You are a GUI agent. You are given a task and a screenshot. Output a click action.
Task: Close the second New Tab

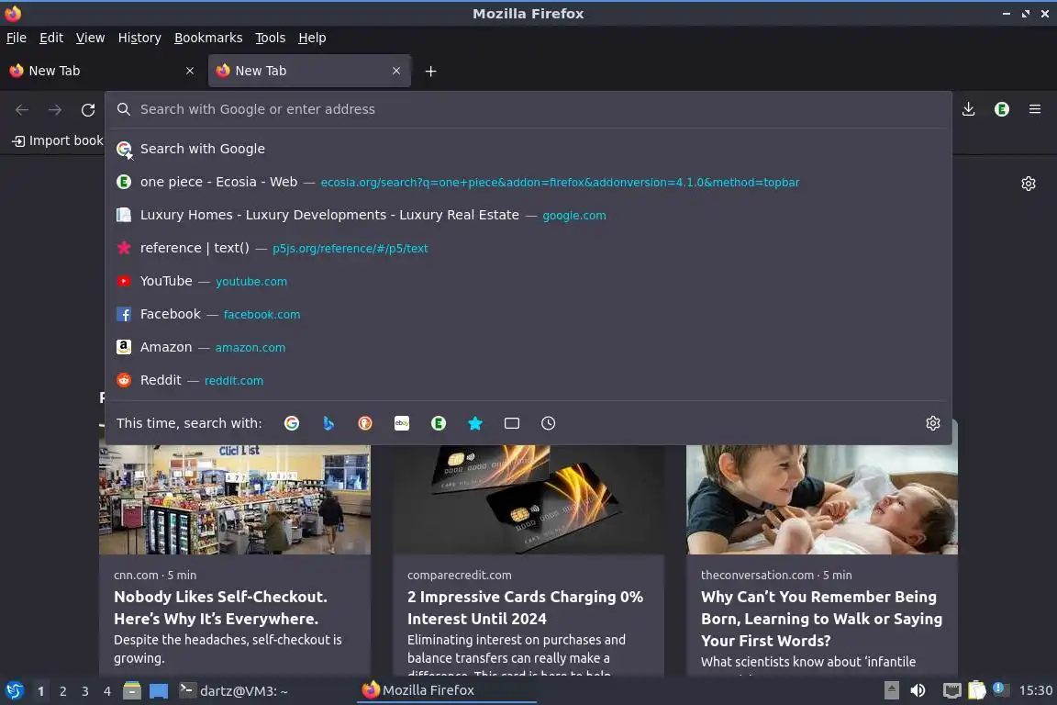396,71
